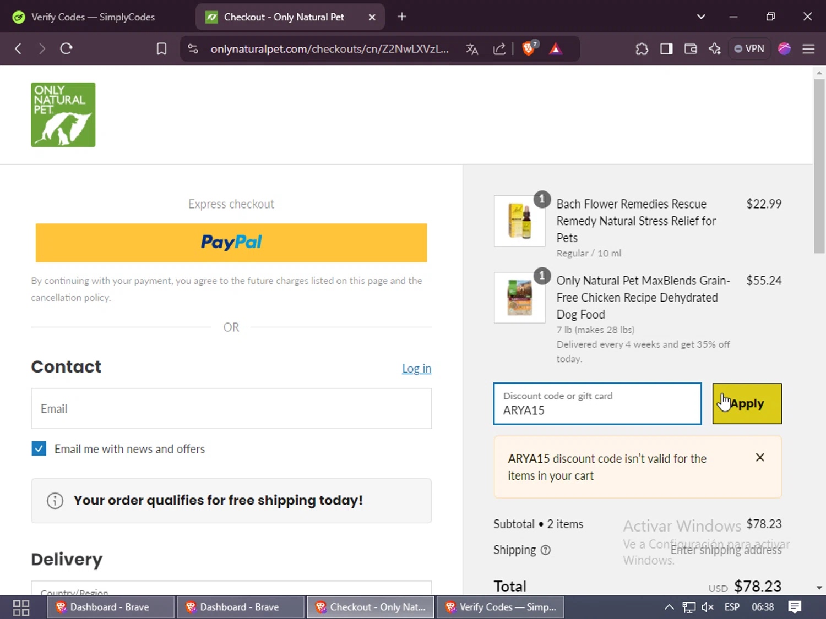Open Brave Rewards triangle icon
This screenshot has width=826, height=619.
(x=556, y=49)
